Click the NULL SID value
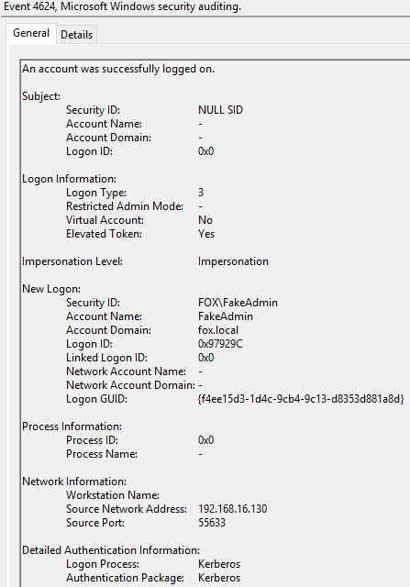Viewport: 410px width, 587px height. [220, 110]
